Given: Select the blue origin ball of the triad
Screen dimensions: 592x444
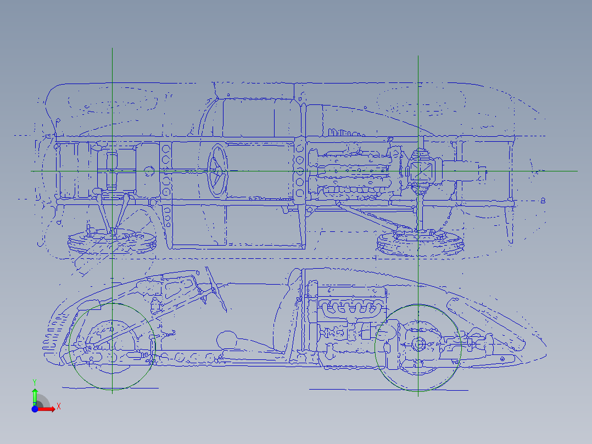Looking at the screenshot, I should 35,409.
